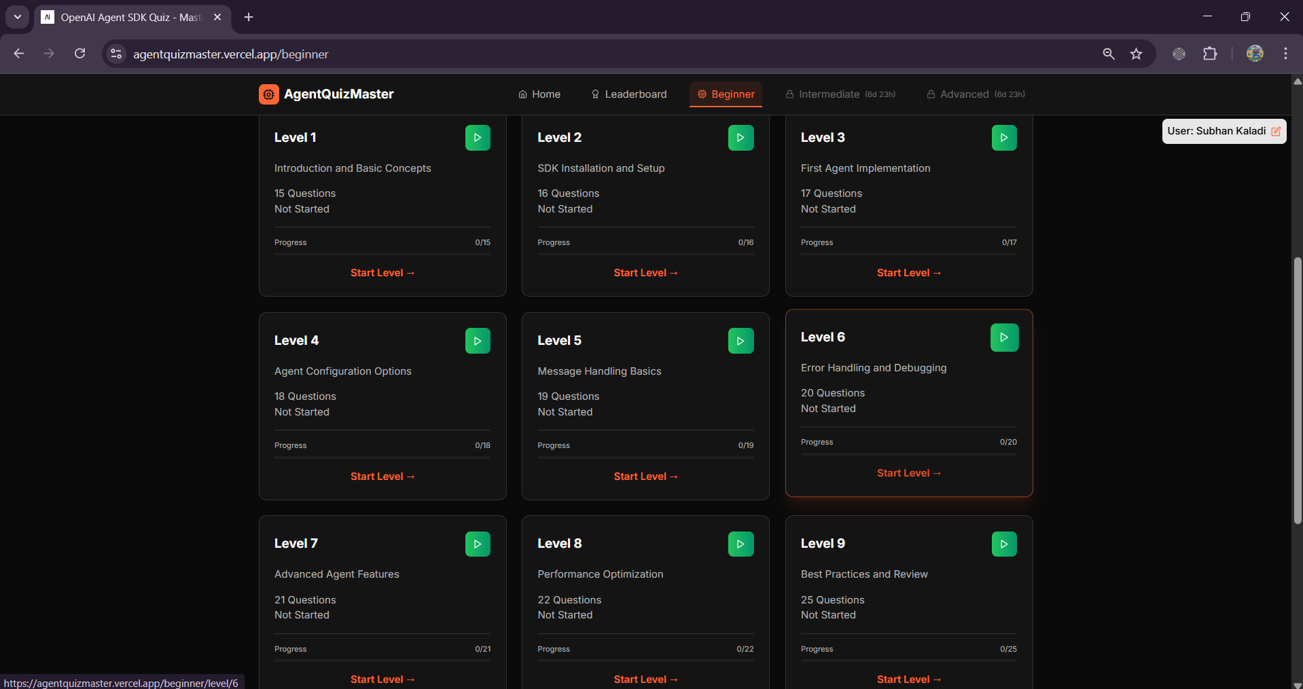This screenshot has height=689, width=1303.
Task: Click 'Message Handling Basics' text
Action: tap(599, 371)
